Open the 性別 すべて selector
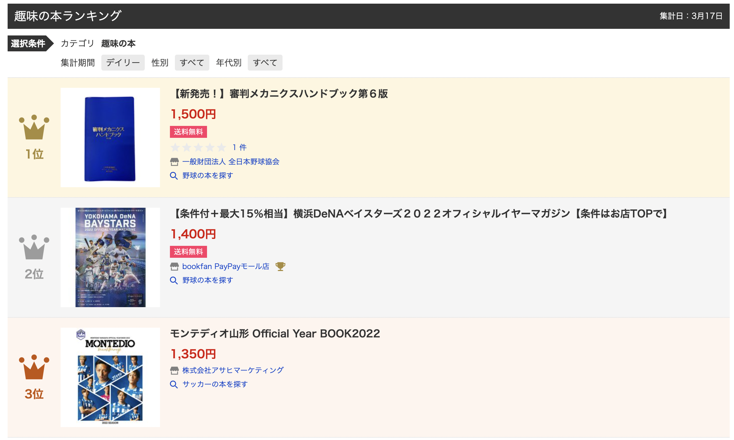 (x=192, y=63)
